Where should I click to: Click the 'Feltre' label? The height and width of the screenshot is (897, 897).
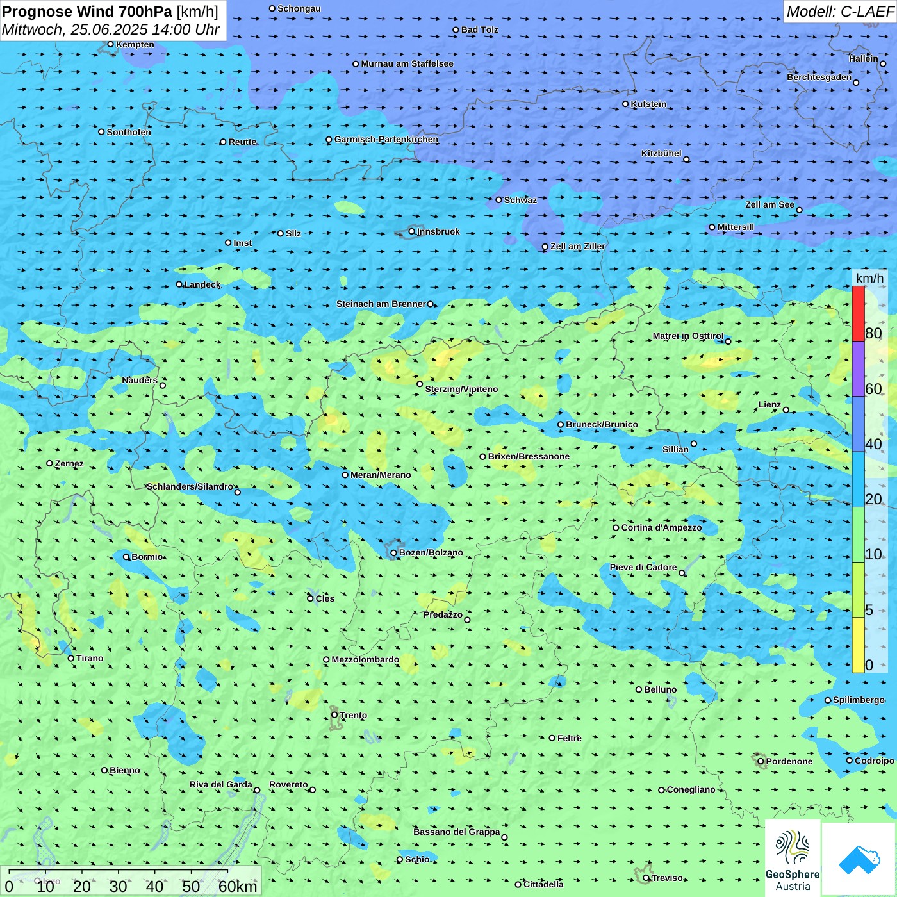[x=570, y=738]
